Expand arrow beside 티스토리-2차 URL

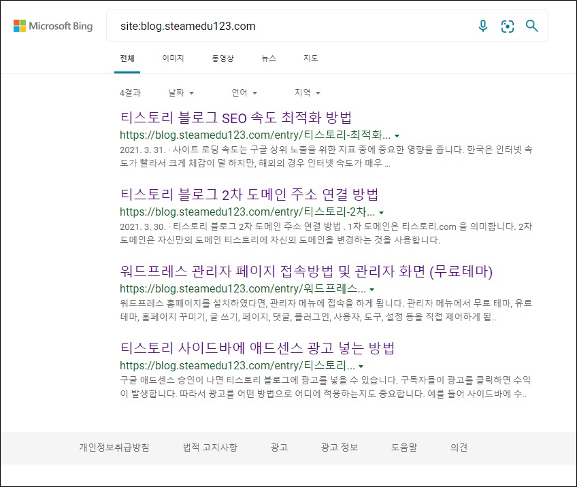tap(382, 213)
